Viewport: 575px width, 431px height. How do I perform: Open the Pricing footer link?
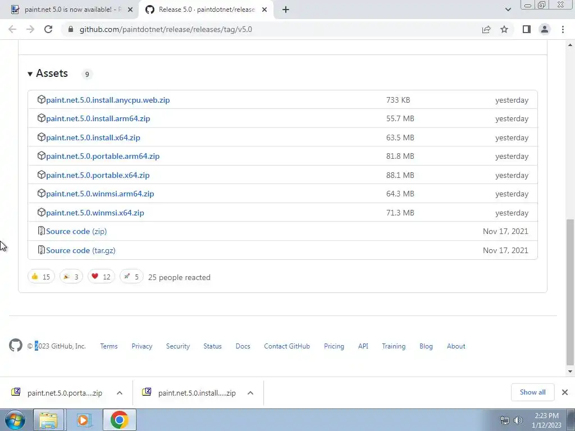point(334,346)
